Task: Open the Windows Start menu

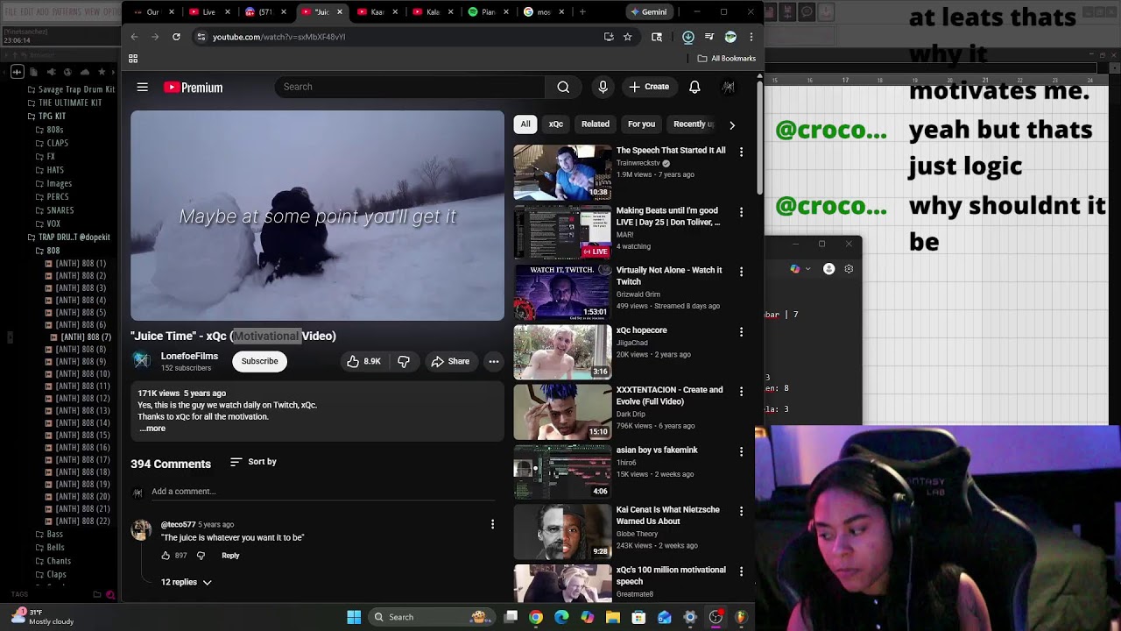Action: pyautogui.click(x=354, y=617)
